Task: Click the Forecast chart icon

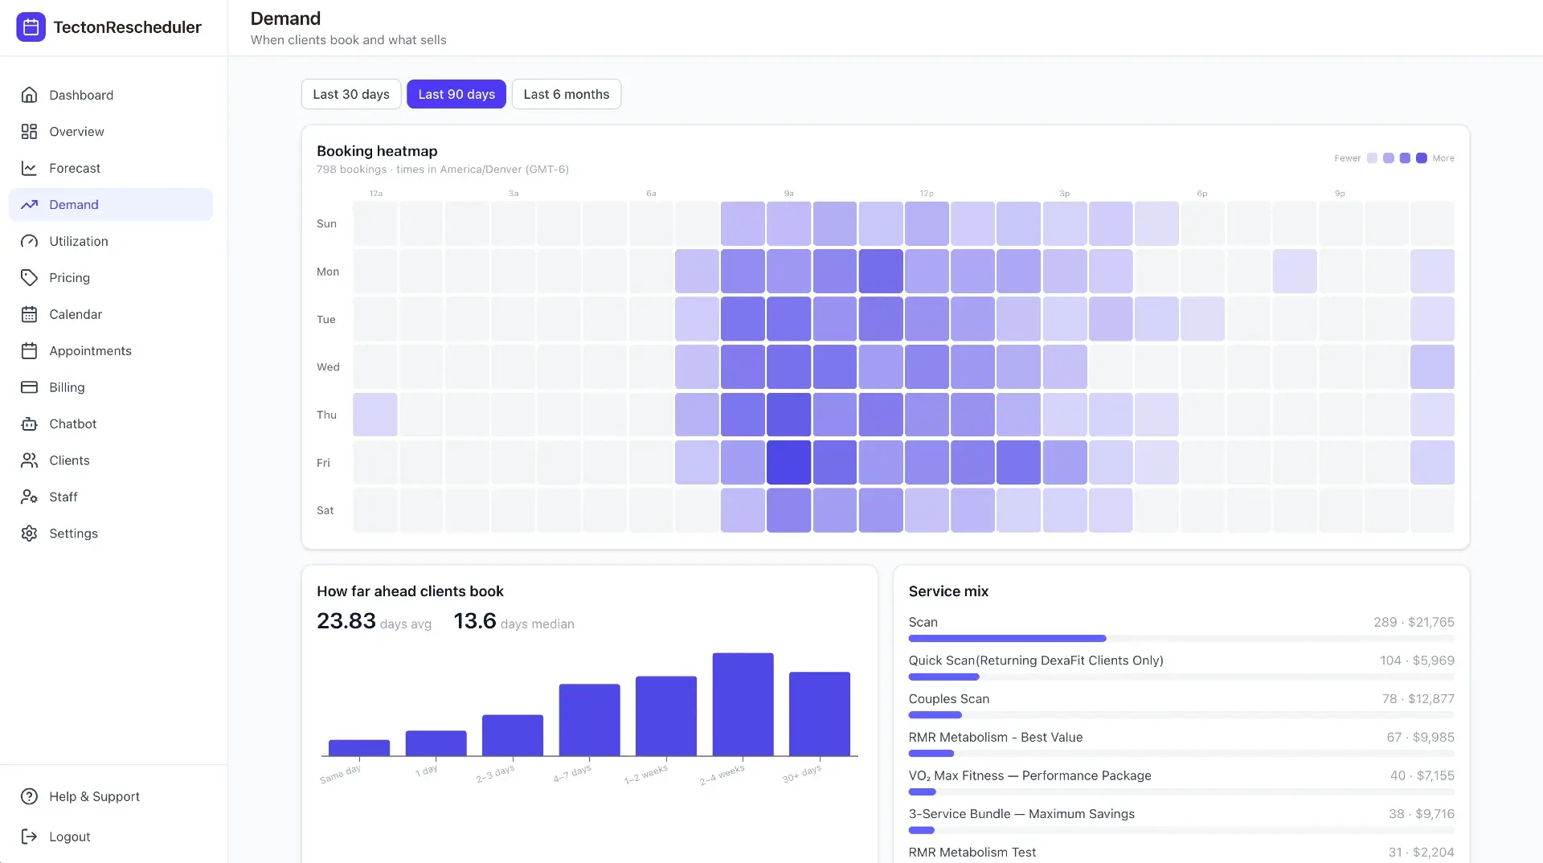Action: tap(30, 168)
